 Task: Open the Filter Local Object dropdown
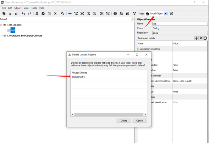[x=166, y=14]
